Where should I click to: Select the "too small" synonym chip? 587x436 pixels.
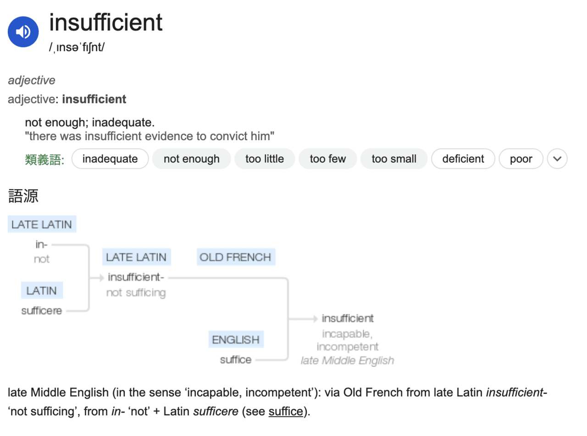pos(394,159)
